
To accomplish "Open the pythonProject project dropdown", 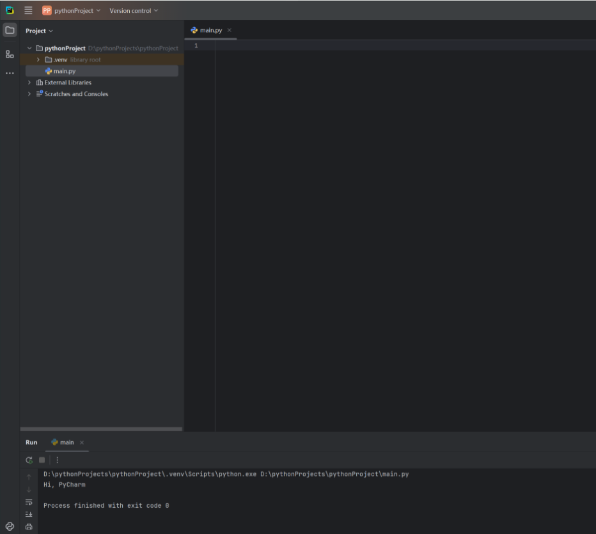I will click(77, 11).
